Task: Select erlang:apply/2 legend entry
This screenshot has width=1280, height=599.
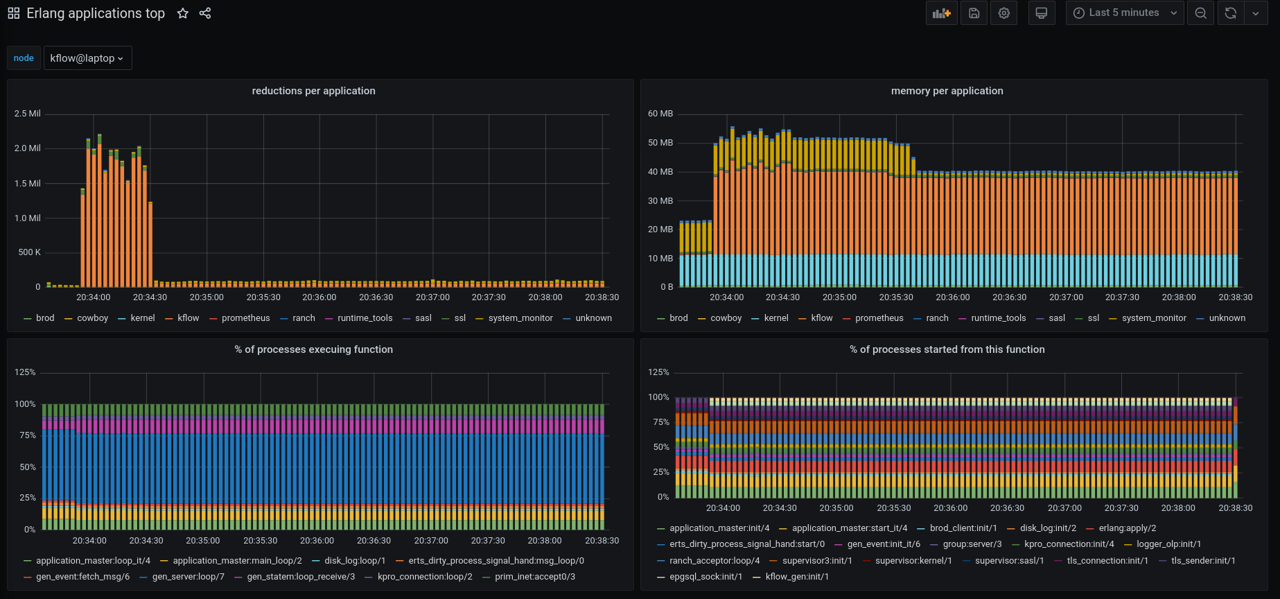Action: (1128, 528)
